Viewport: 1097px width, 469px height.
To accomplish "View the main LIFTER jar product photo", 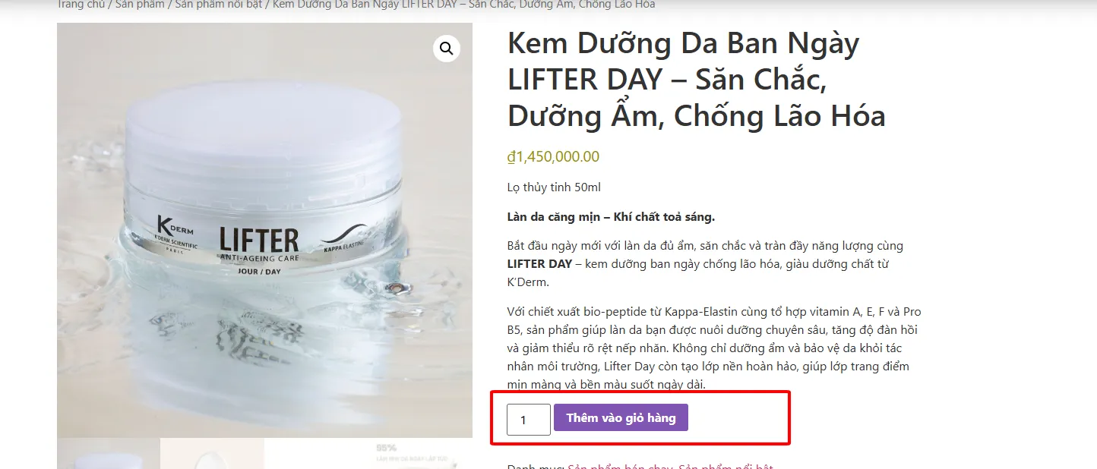I will [x=264, y=228].
